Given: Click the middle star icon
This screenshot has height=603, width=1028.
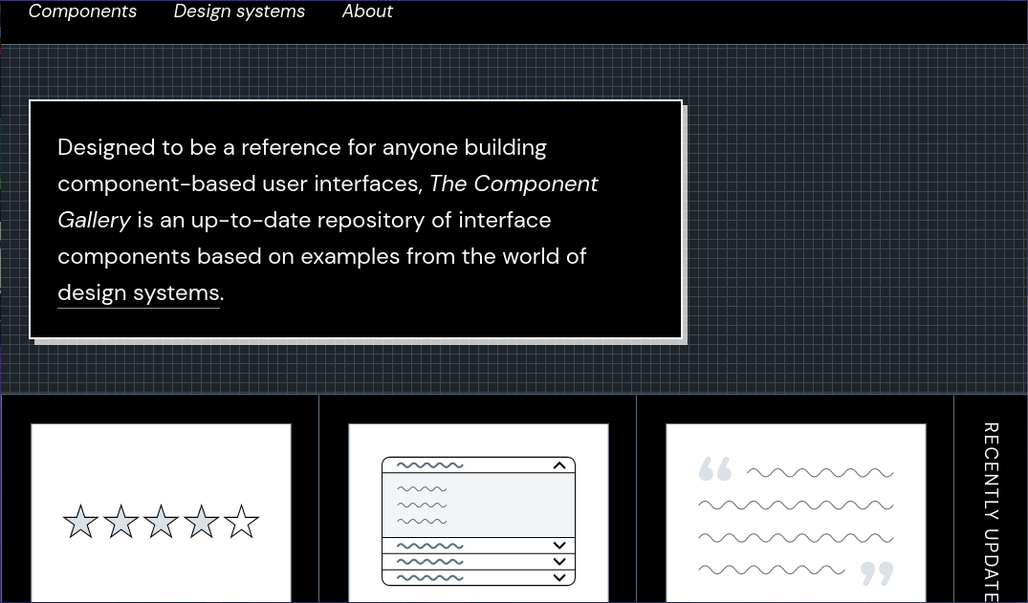Looking at the screenshot, I should point(161,521).
